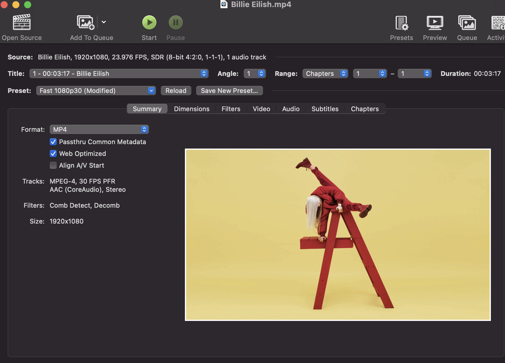Click the Duration value 00:03:17
Viewport: 505px width, 363px height.
coord(487,74)
